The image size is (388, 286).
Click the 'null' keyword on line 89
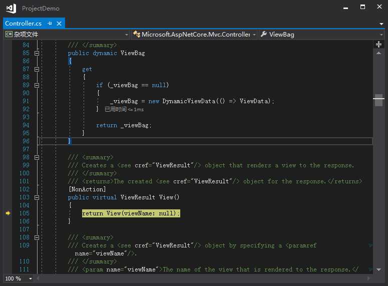pos(159,85)
